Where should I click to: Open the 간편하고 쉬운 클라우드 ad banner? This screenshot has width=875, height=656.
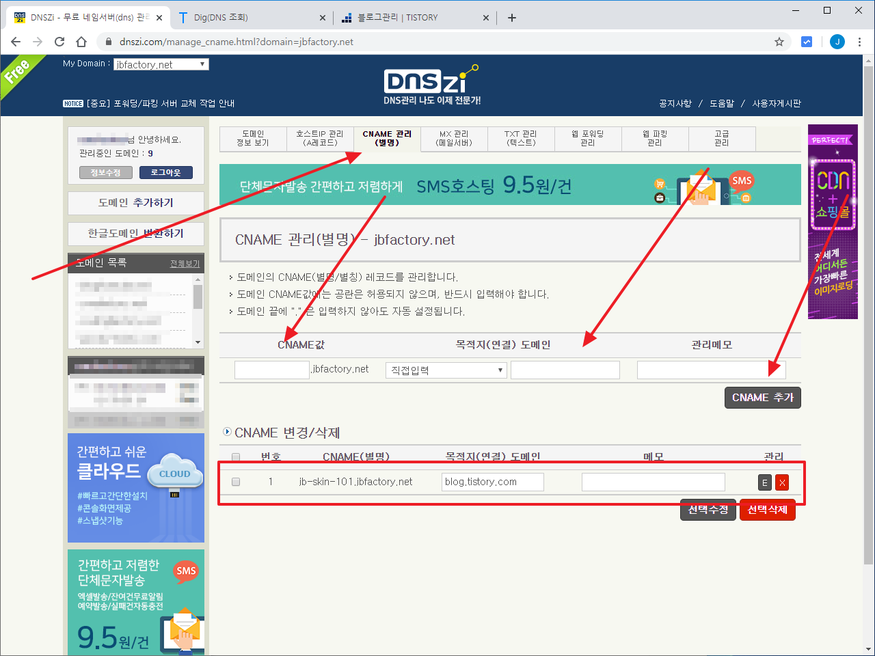(136, 488)
